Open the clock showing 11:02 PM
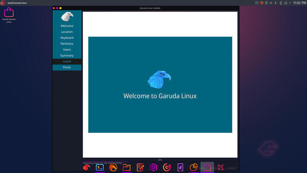The image size is (307, 173). [x=299, y=3]
